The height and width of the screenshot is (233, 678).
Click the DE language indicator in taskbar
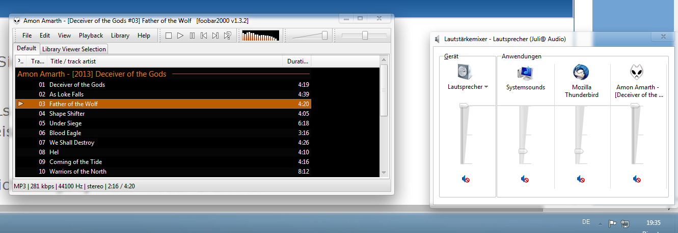[586, 222]
